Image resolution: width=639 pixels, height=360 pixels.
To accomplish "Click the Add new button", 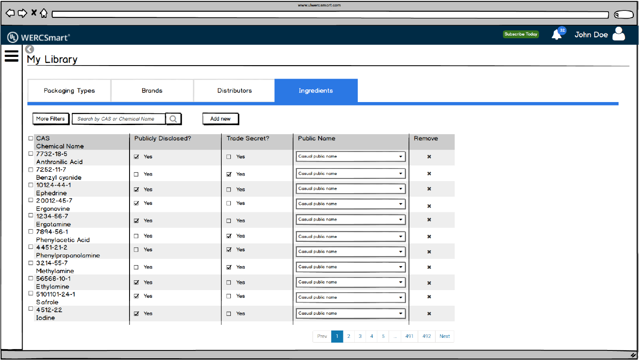I will (x=220, y=119).
